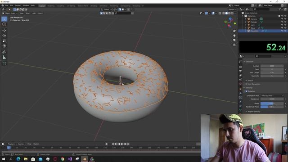Open the File menu
The width and height of the screenshot is (288, 162).
click(x=7, y=6)
